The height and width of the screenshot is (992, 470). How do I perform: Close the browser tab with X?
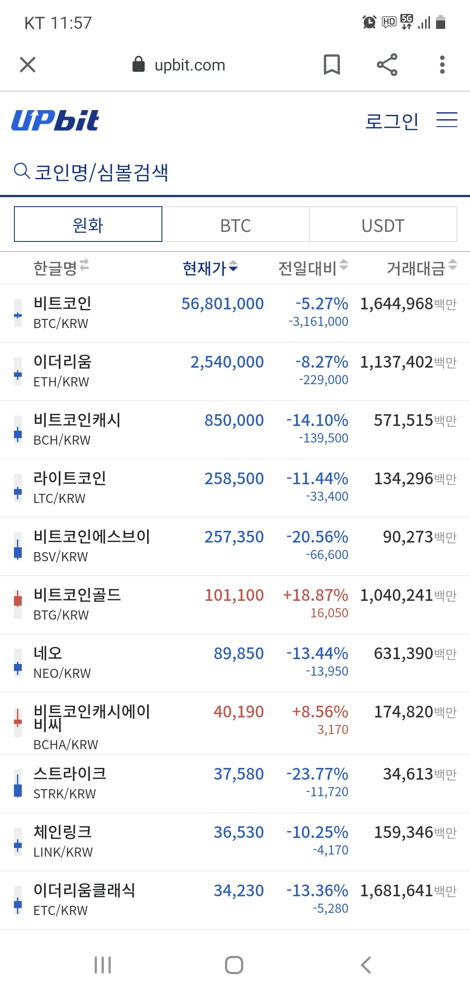pos(27,65)
